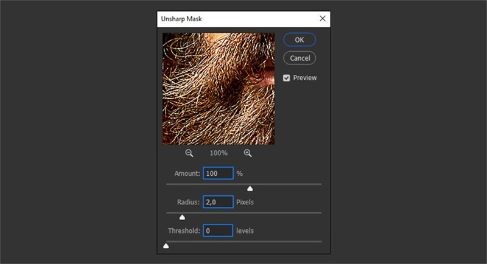Confirm the filter with the OK button

(300, 40)
